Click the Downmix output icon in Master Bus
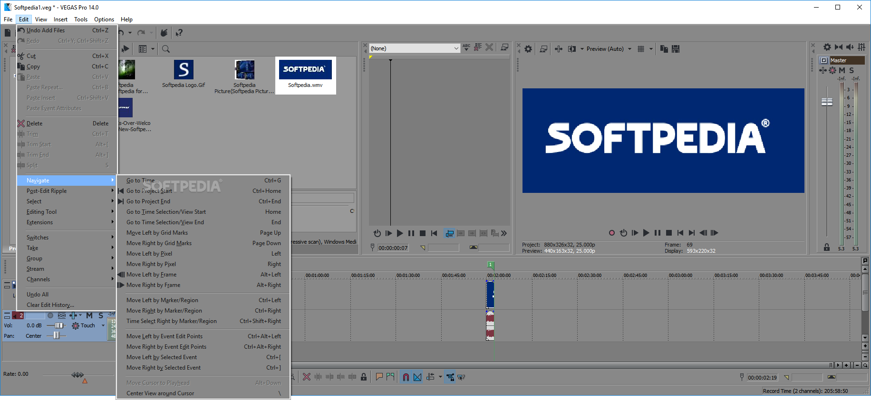The image size is (871, 400). click(x=839, y=47)
